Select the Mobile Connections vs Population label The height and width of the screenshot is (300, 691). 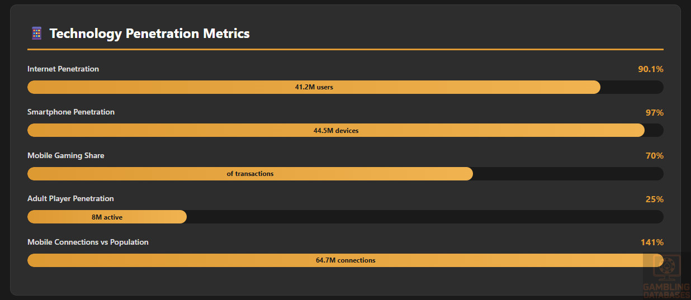pyautogui.click(x=88, y=242)
